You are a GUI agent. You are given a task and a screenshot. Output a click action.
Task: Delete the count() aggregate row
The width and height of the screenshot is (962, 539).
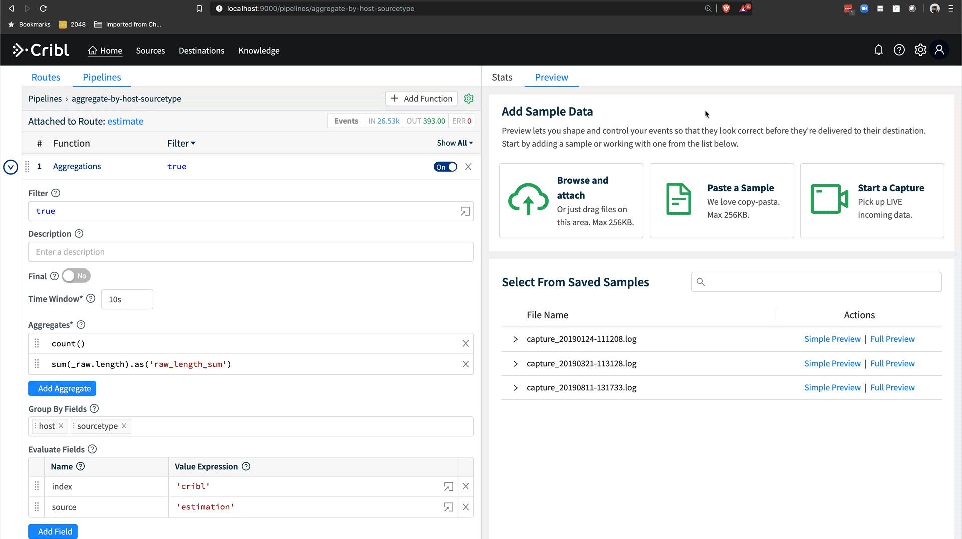tap(465, 344)
